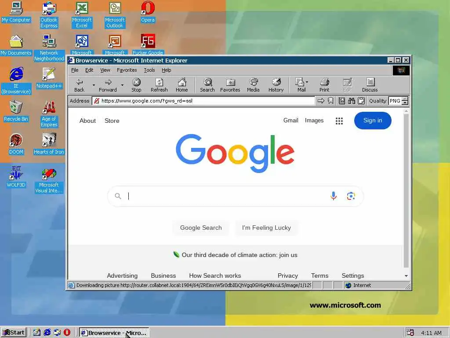Viewport: 450px width, 338px height.
Task: Go back using the Back toolbar button
Action: [79, 85]
